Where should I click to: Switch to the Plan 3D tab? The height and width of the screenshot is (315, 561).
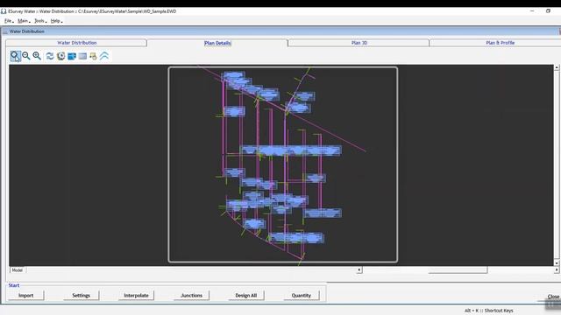[x=359, y=43]
